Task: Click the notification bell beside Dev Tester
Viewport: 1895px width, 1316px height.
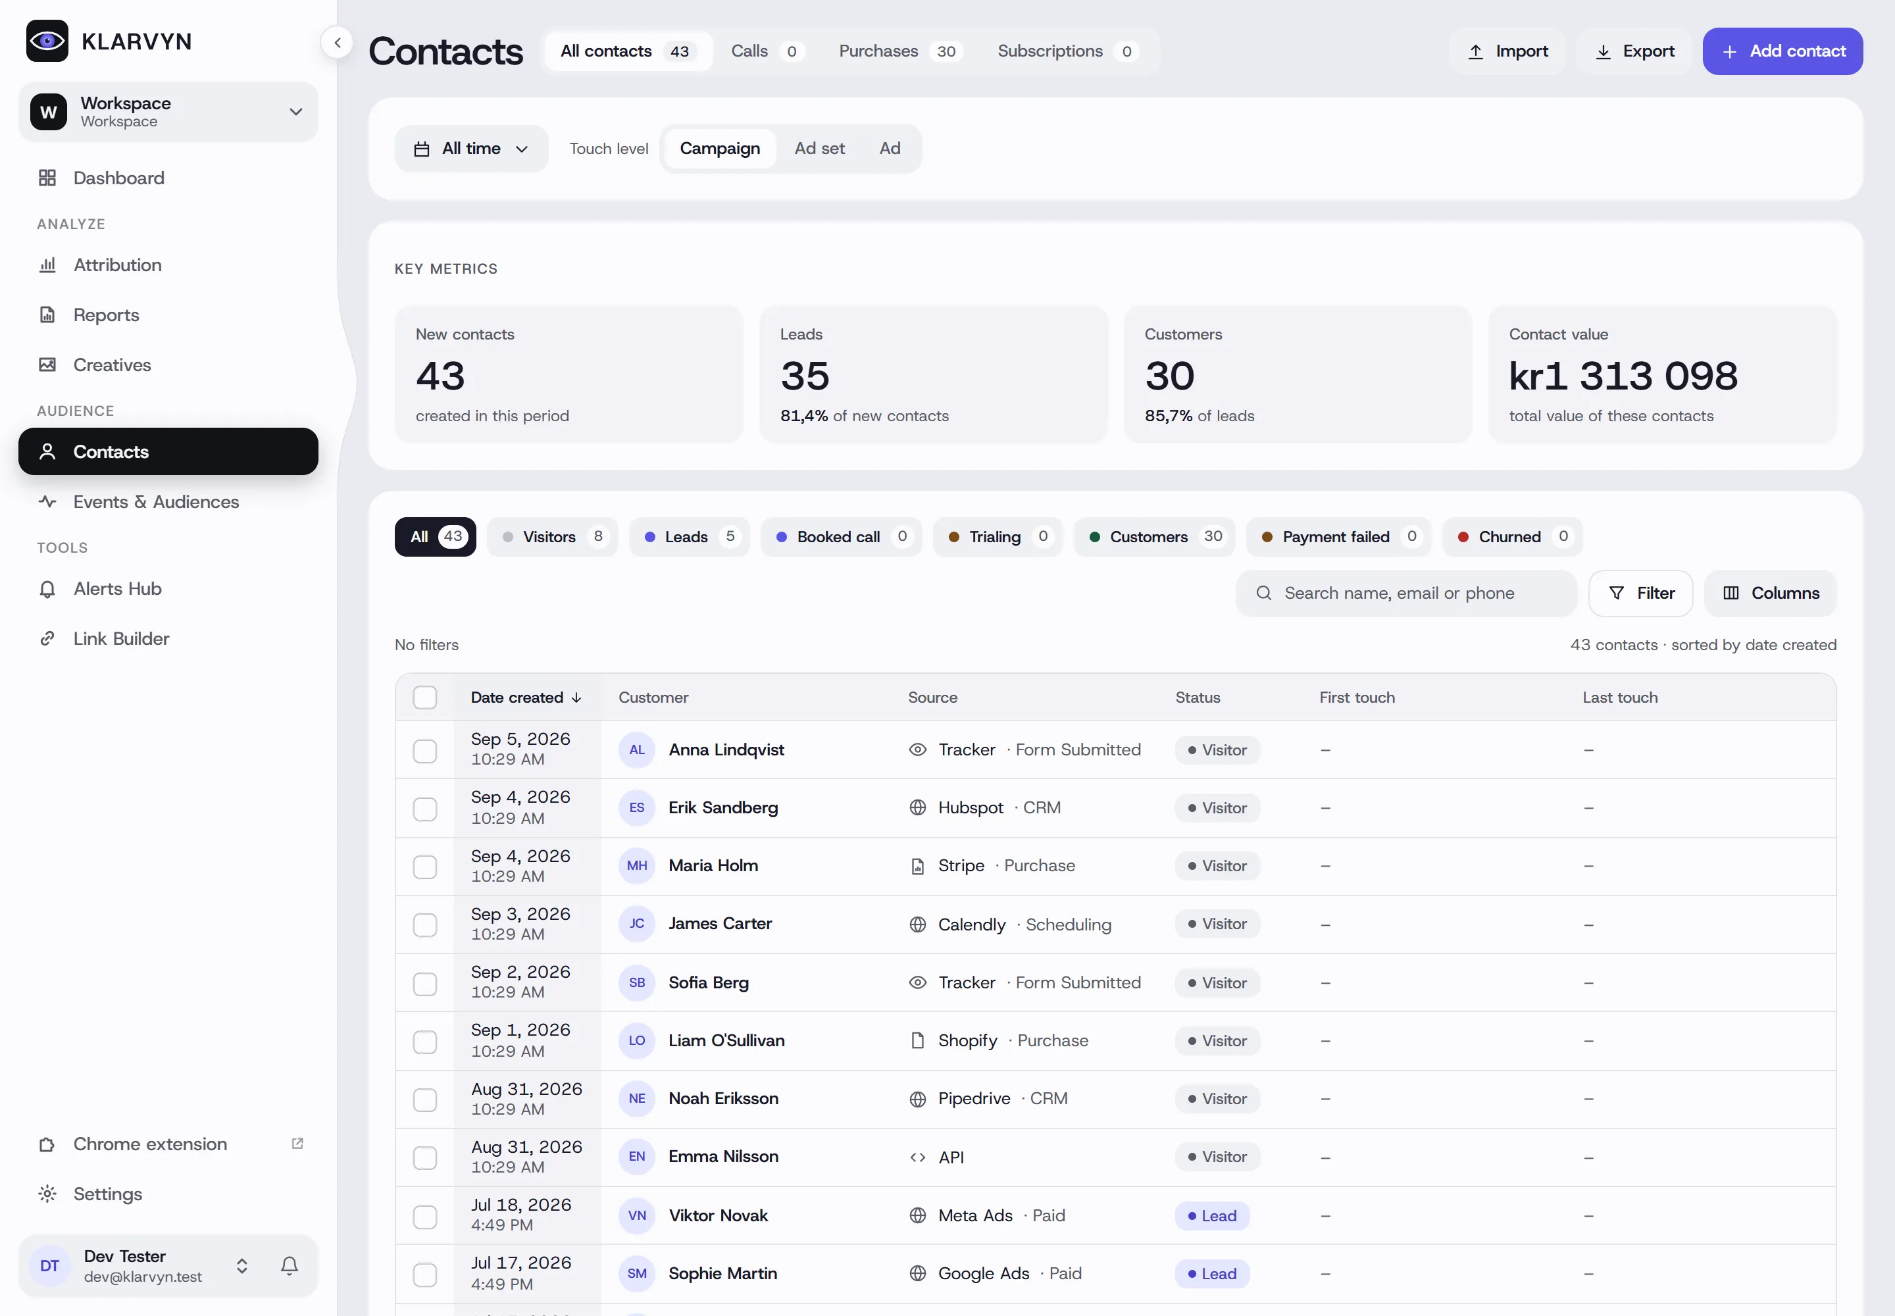Action: pyautogui.click(x=290, y=1266)
